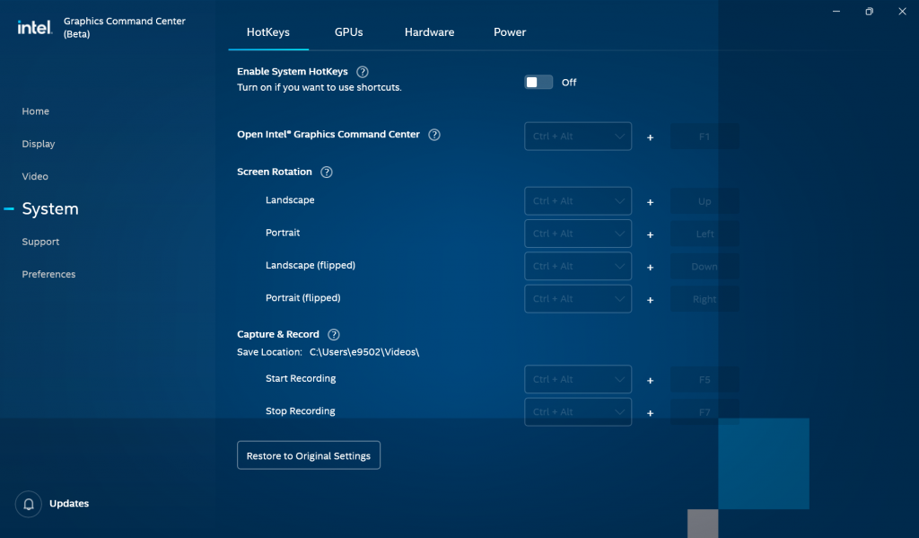Viewport: 919px width, 538px height.
Task: Close the Graphics Command Center window
Action: tap(902, 11)
